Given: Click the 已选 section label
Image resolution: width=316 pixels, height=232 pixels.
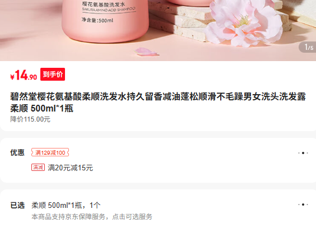Looking at the screenshot, I should click(17, 206).
